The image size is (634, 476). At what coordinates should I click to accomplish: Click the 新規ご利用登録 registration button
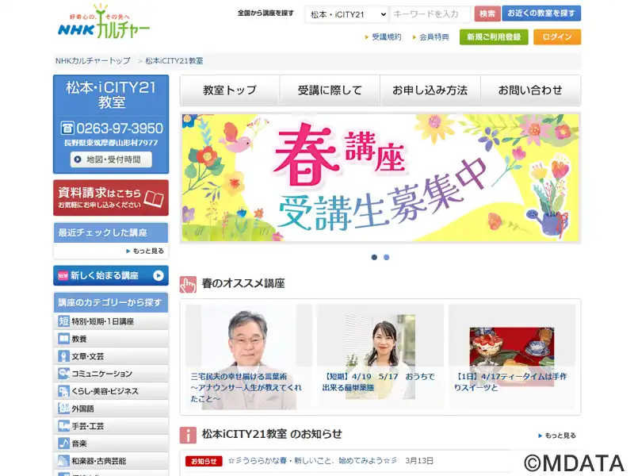coord(494,37)
